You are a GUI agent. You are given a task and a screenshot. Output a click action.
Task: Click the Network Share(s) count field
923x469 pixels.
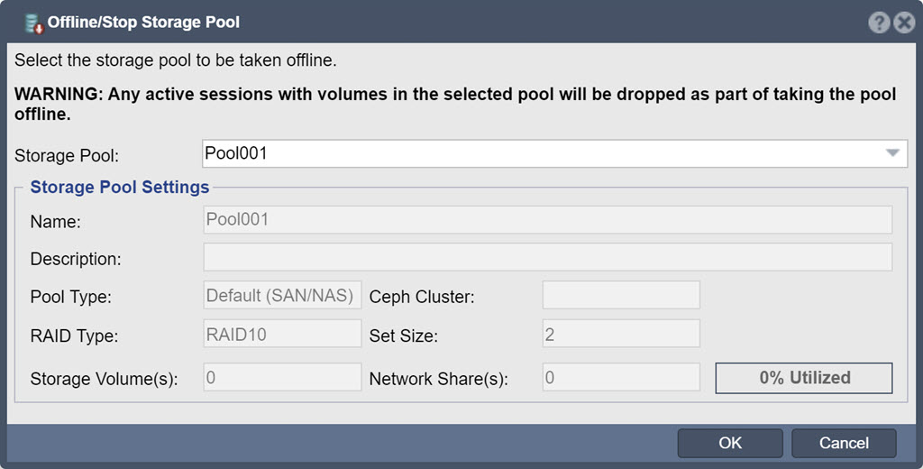coord(621,377)
